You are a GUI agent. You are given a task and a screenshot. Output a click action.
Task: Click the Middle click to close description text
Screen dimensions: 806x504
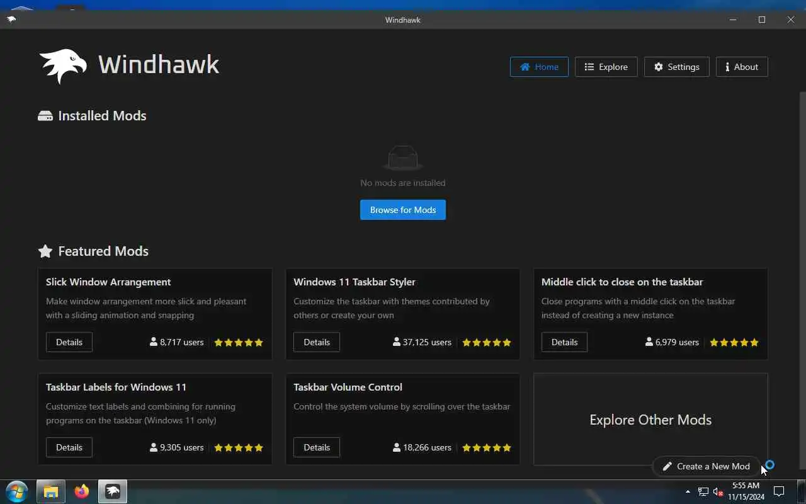coord(639,308)
